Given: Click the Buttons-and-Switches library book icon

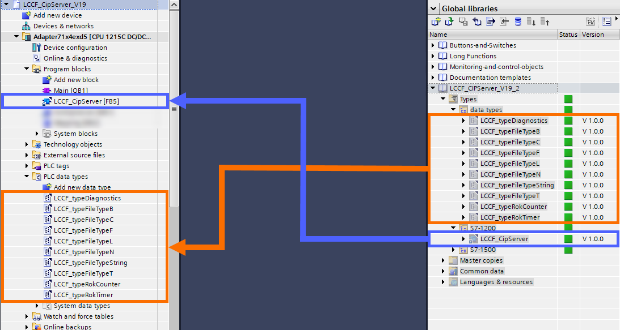Looking at the screenshot, I should [x=443, y=45].
